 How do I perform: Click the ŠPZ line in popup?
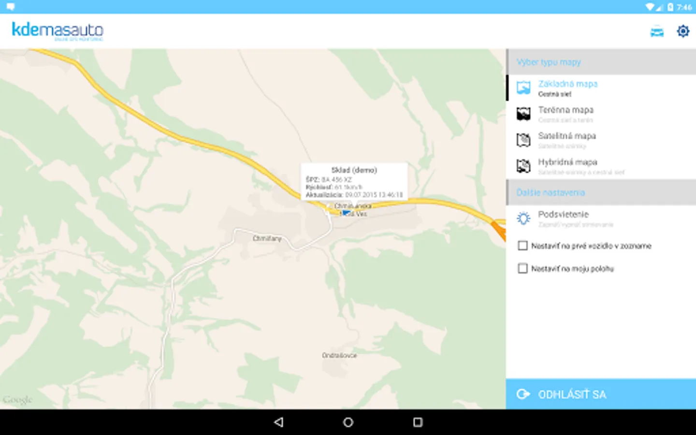click(329, 179)
